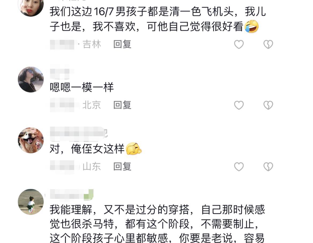Image resolution: width=313 pixels, height=243 pixels.
Task: Open the laughing dog avatar profile
Action: tap(31, 140)
